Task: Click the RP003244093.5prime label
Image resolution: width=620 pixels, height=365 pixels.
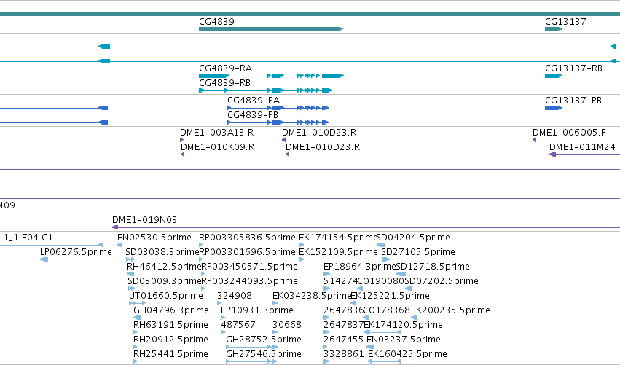Action: (249, 281)
